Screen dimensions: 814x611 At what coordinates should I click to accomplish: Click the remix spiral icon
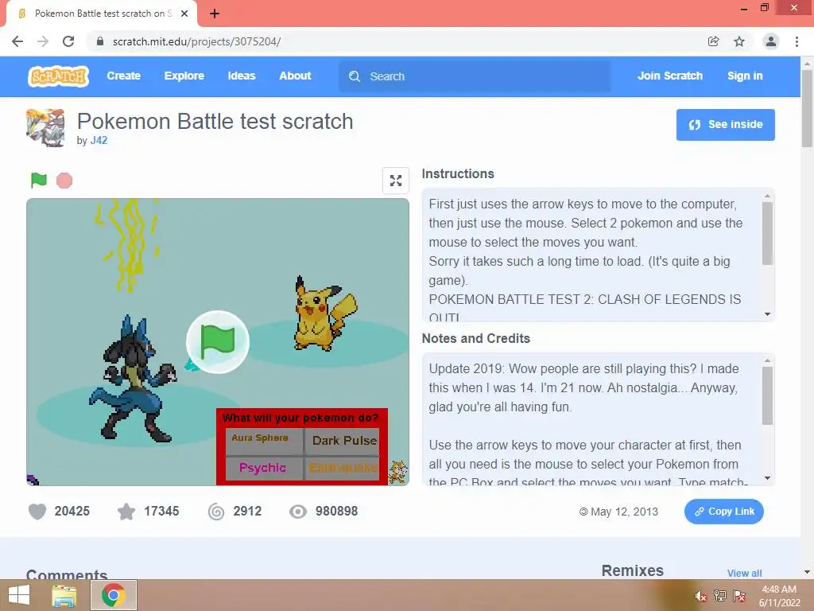[216, 512]
